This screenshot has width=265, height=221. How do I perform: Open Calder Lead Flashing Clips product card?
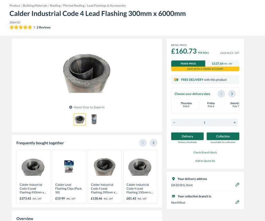click(x=69, y=175)
